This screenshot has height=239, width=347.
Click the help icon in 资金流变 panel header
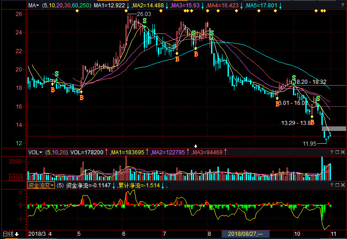click(331, 185)
